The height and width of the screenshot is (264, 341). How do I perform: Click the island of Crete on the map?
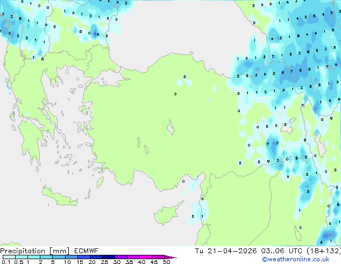pyautogui.click(x=60, y=197)
